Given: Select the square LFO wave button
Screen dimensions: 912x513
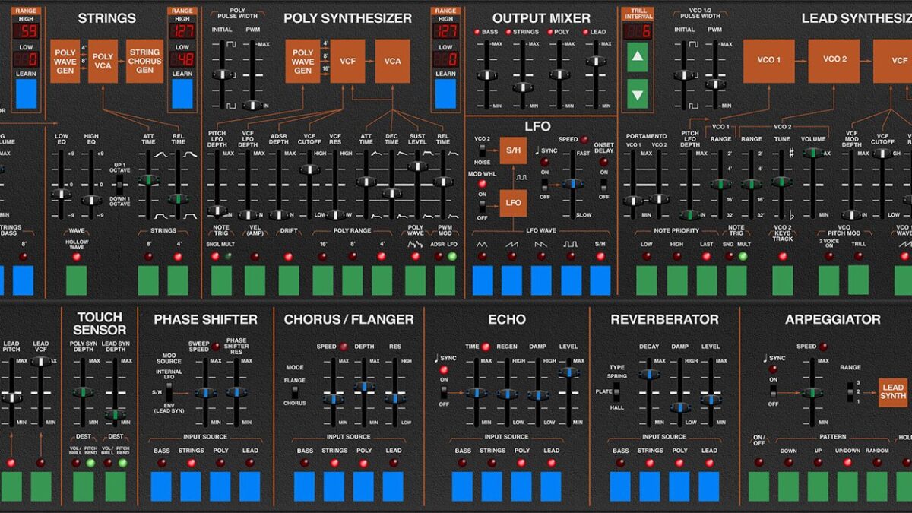Looking at the screenshot, I should [x=571, y=280].
